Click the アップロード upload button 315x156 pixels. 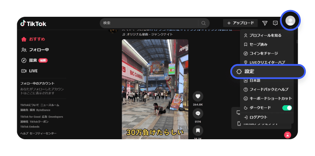point(240,23)
